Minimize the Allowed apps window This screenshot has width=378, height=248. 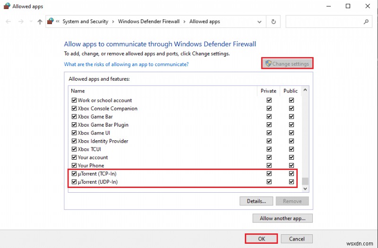point(328,6)
